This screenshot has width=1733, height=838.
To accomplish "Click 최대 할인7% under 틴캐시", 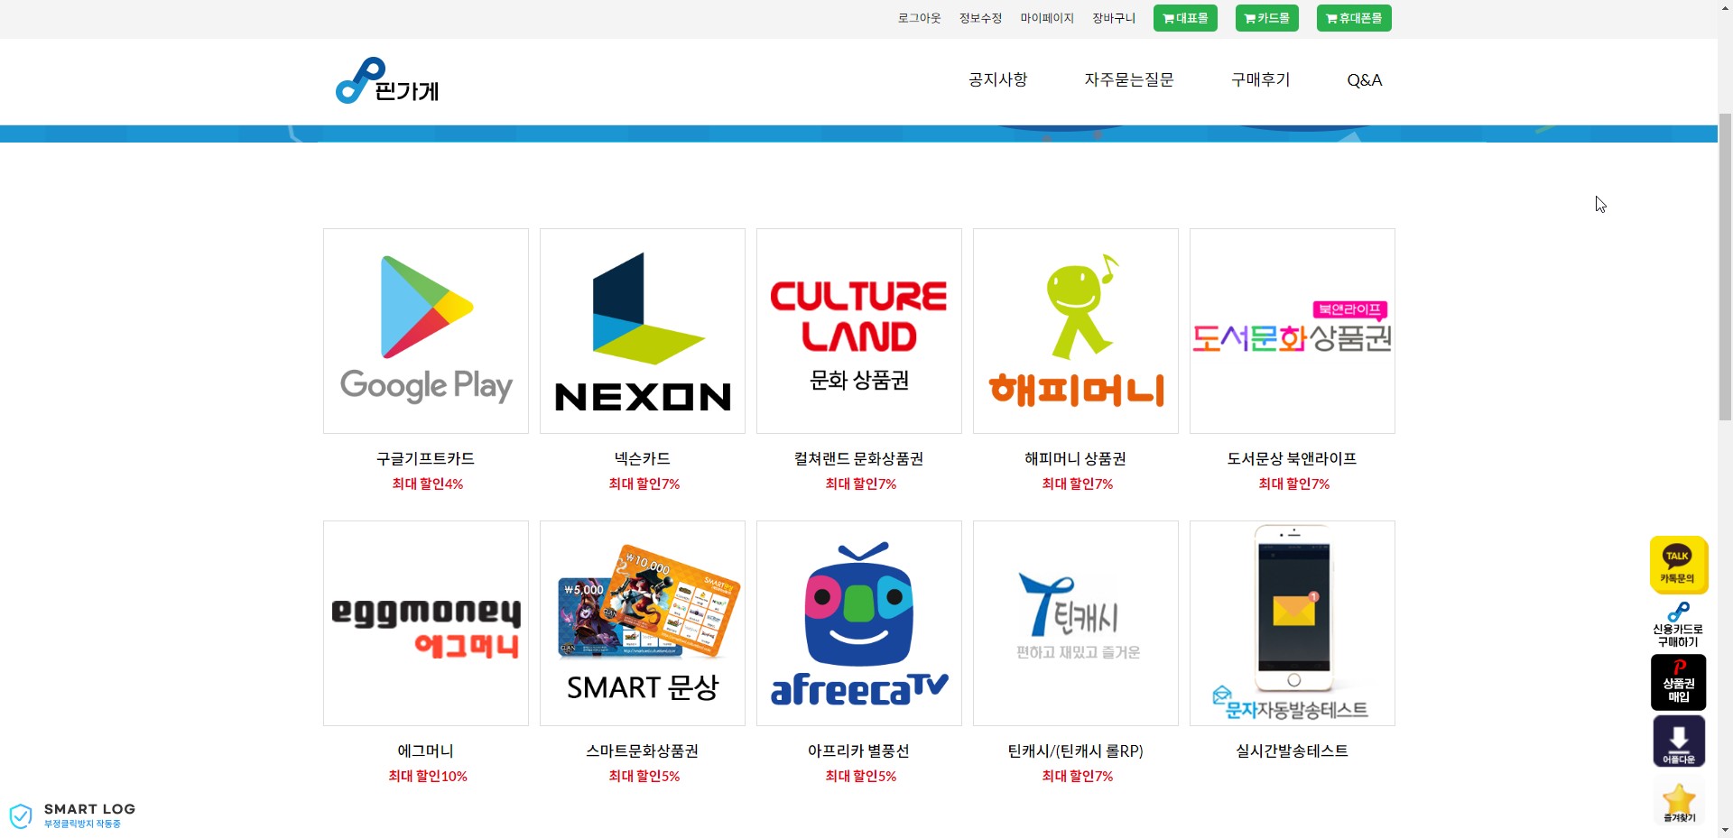I will 1078,776.
